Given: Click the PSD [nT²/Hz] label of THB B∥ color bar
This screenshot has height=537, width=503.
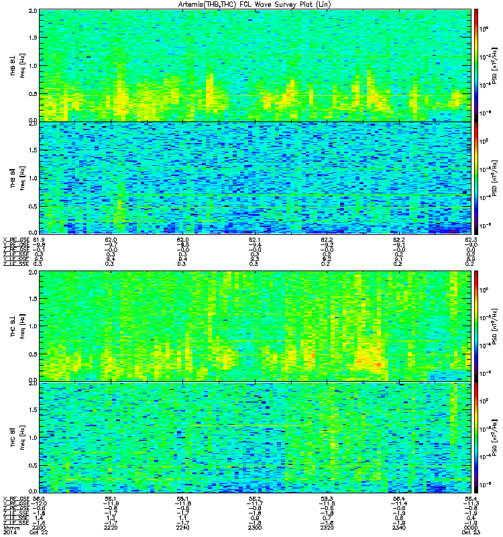Looking at the screenshot, I should [x=494, y=178].
